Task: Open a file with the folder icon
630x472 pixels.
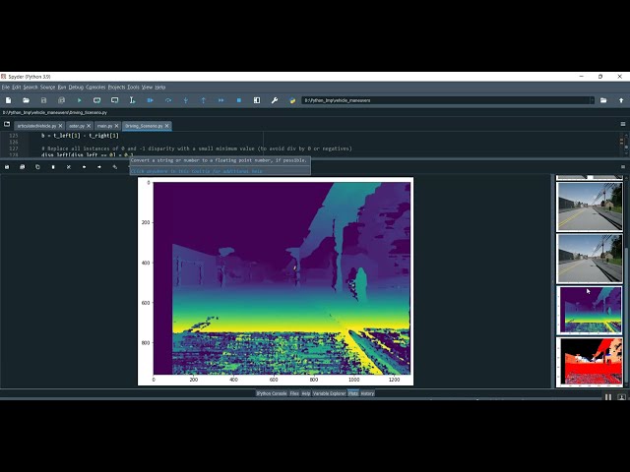Action: pos(27,100)
